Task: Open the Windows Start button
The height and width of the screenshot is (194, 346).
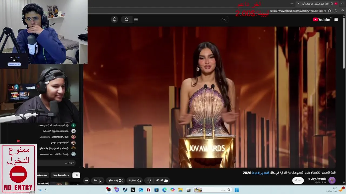Action: pos(237,190)
